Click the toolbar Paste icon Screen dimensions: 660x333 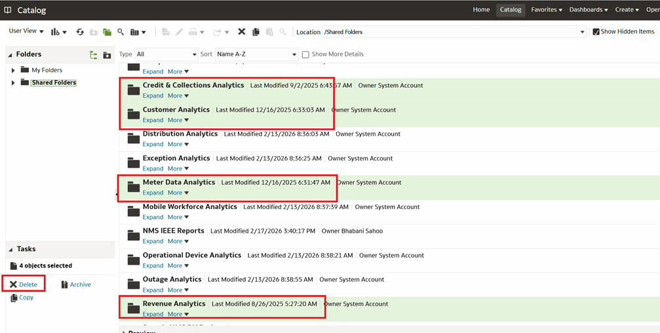tap(269, 32)
